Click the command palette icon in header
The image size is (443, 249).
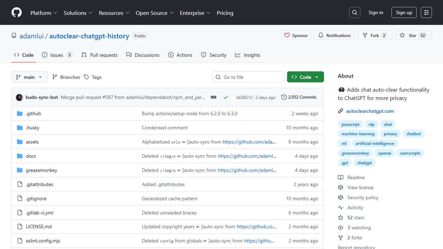click(426, 12)
